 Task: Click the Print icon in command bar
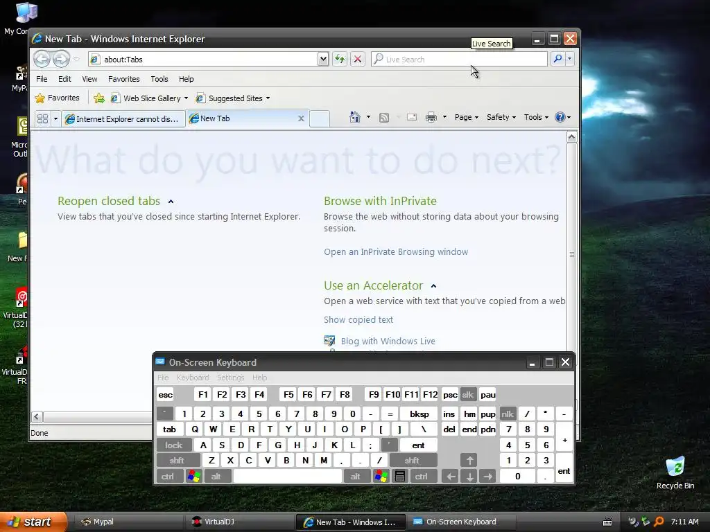click(431, 118)
